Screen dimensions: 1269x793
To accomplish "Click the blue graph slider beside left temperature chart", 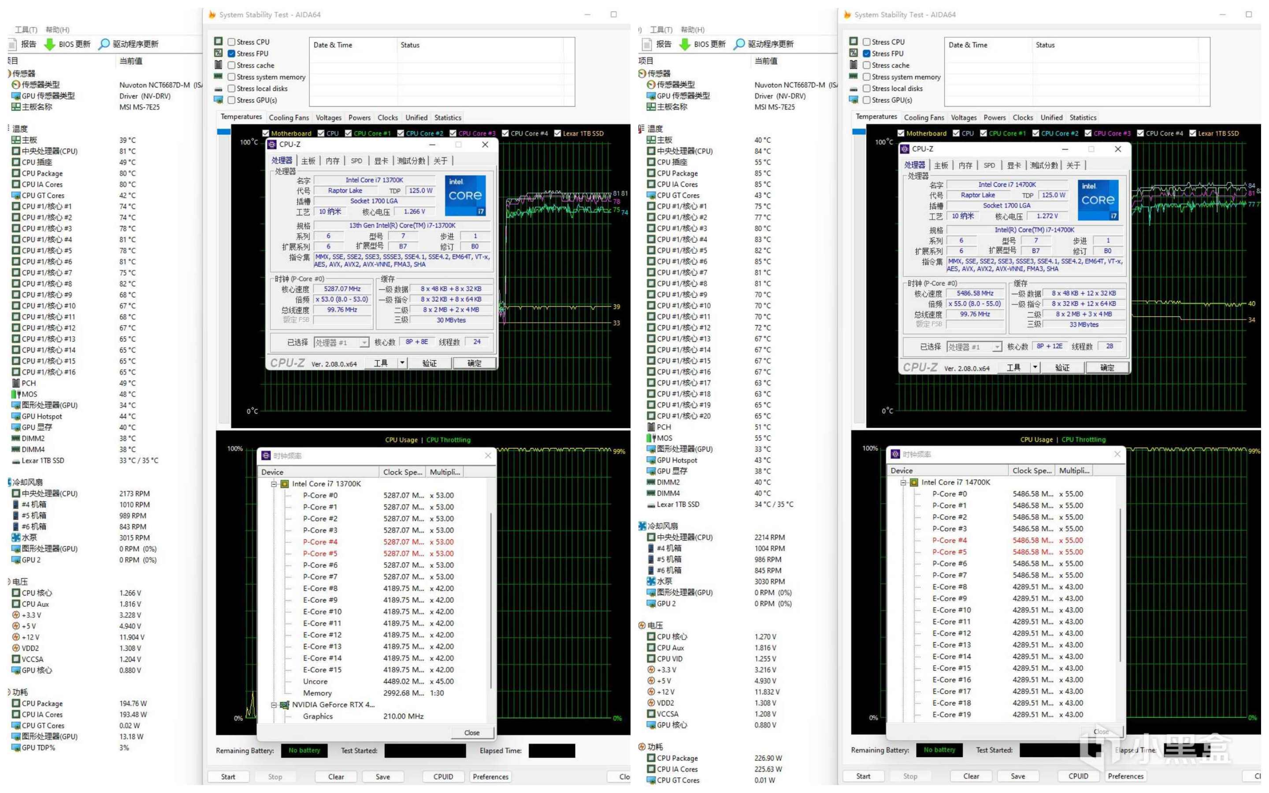I will [x=224, y=132].
